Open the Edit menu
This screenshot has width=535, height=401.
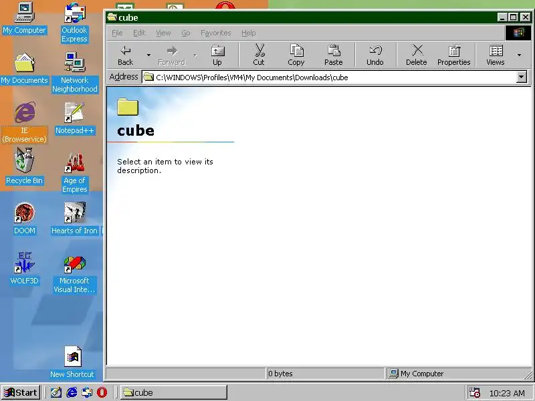139,33
